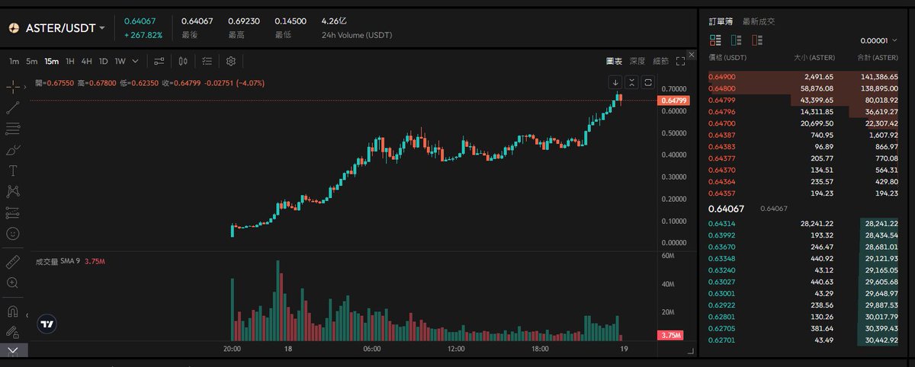Open the ASTER/USDT pair dropdown
The height and width of the screenshot is (367, 915).
click(x=58, y=28)
